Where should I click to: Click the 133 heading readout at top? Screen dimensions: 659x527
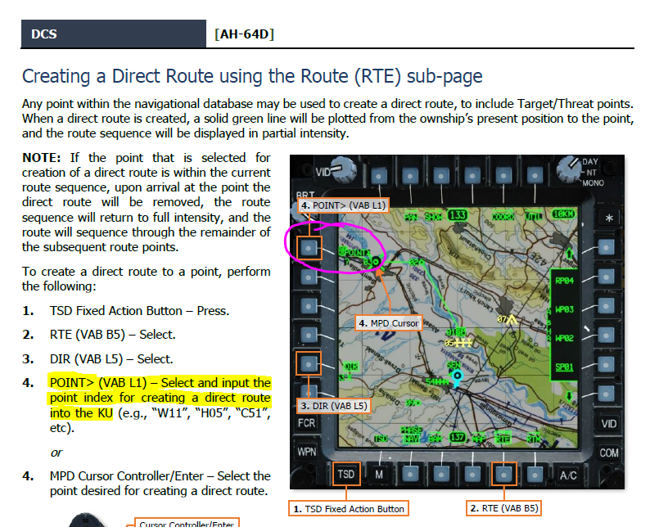click(458, 215)
